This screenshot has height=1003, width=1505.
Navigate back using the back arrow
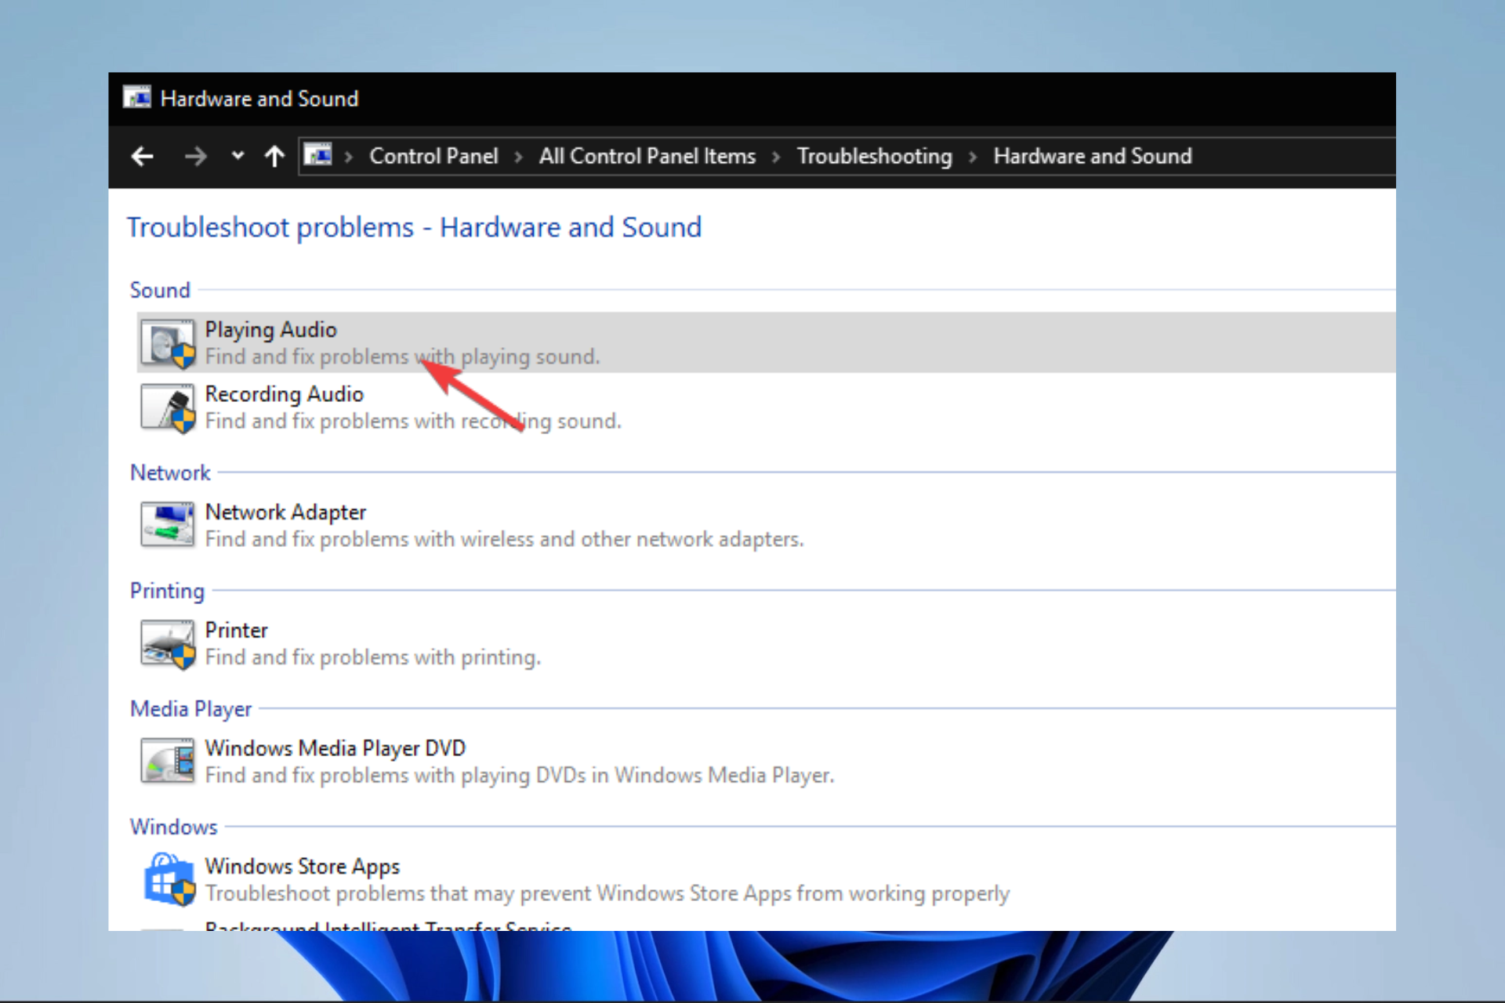tap(143, 156)
